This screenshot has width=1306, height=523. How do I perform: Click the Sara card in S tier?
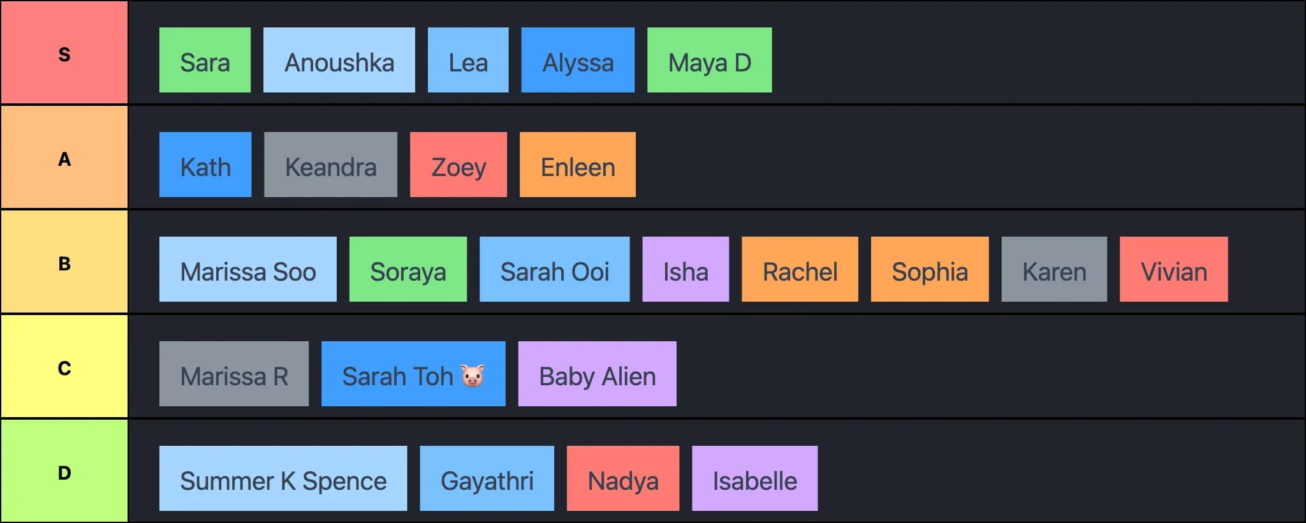(x=205, y=61)
